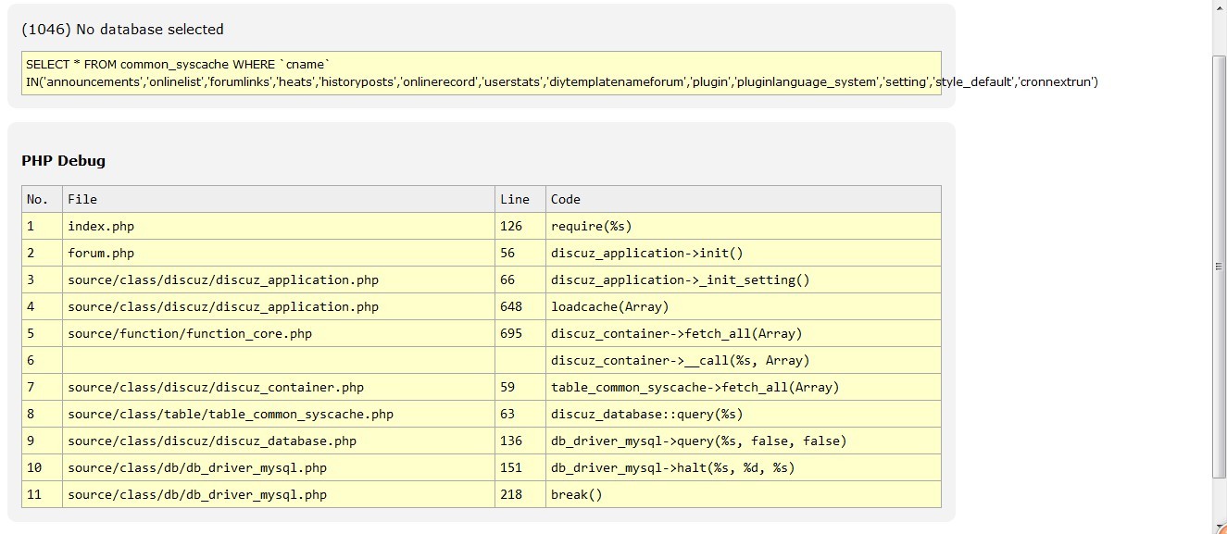Click the 'discuz_application->init()' code cell
Screen dimensions: 1227x534
tap(744, 253)
